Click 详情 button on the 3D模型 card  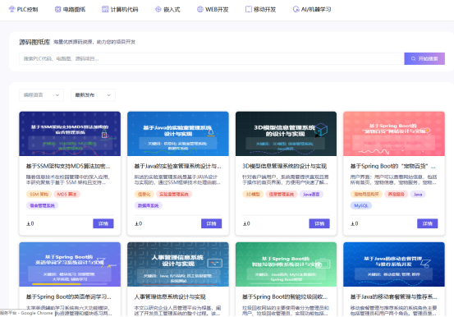click(319, 223)
